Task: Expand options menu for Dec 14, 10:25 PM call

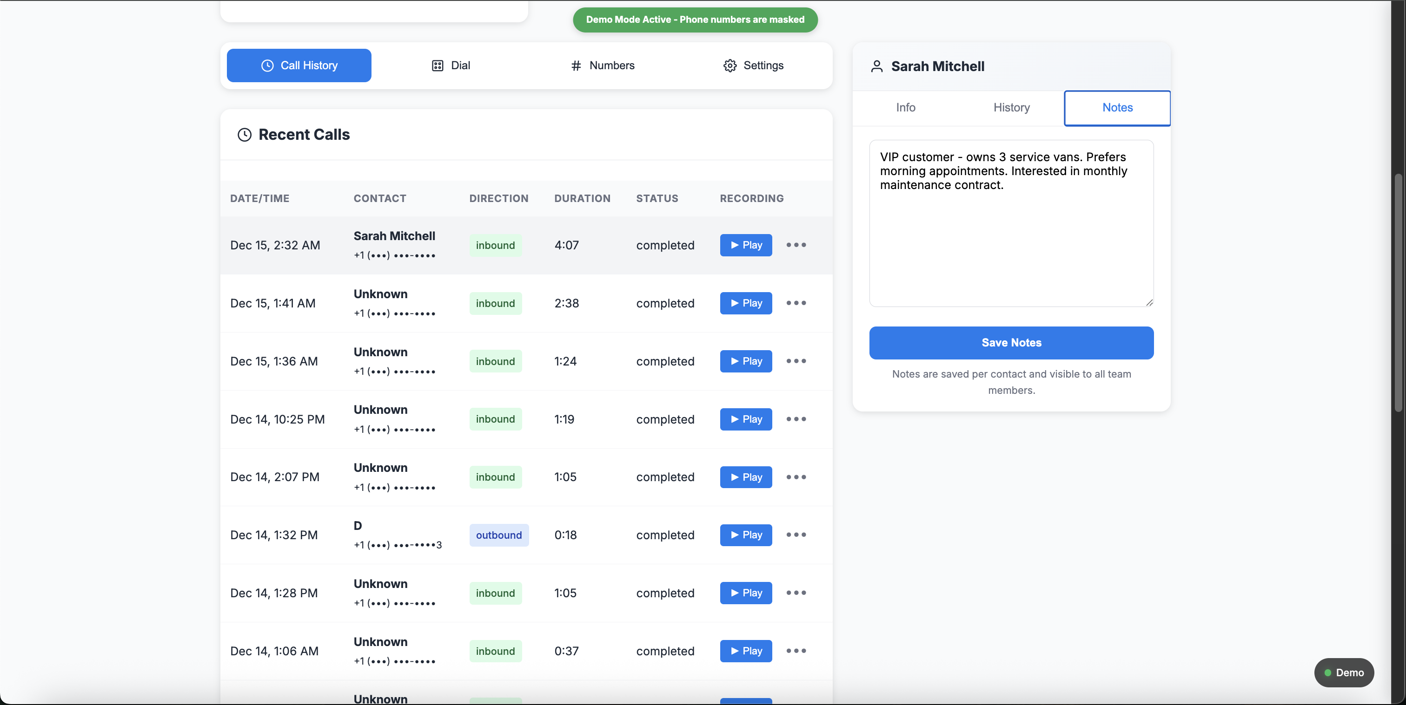Action: (796, 419)
